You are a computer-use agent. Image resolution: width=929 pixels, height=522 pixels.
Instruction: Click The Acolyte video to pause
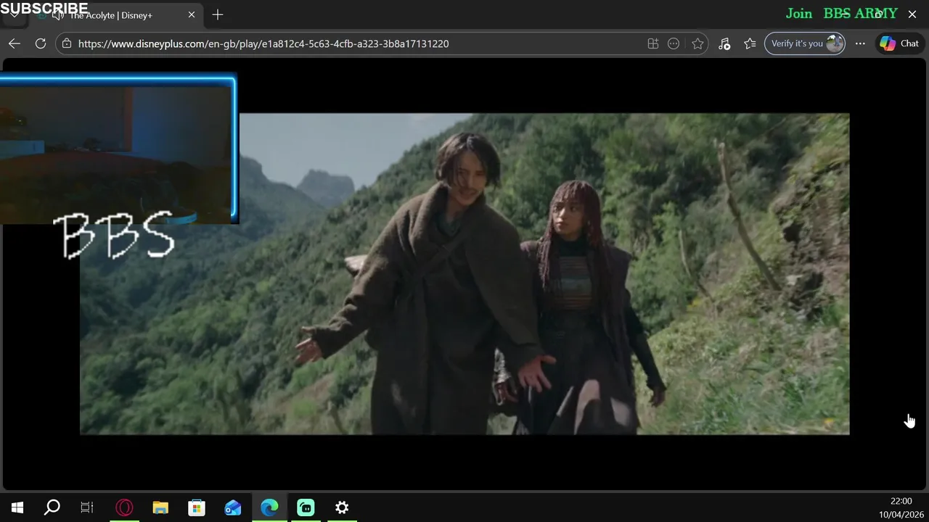click(464, 274)
